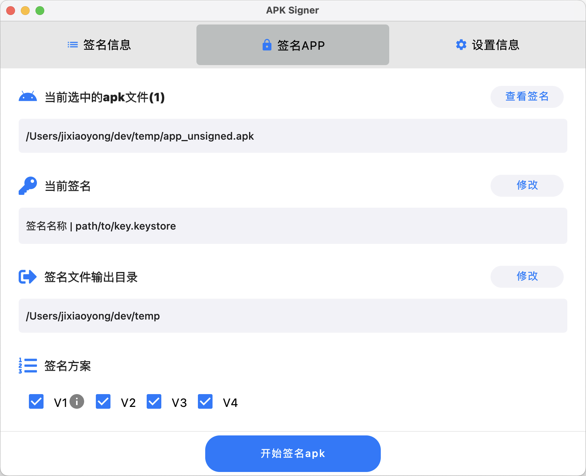
Task: Maximize the window with the green button
Action: coord(40,11)
